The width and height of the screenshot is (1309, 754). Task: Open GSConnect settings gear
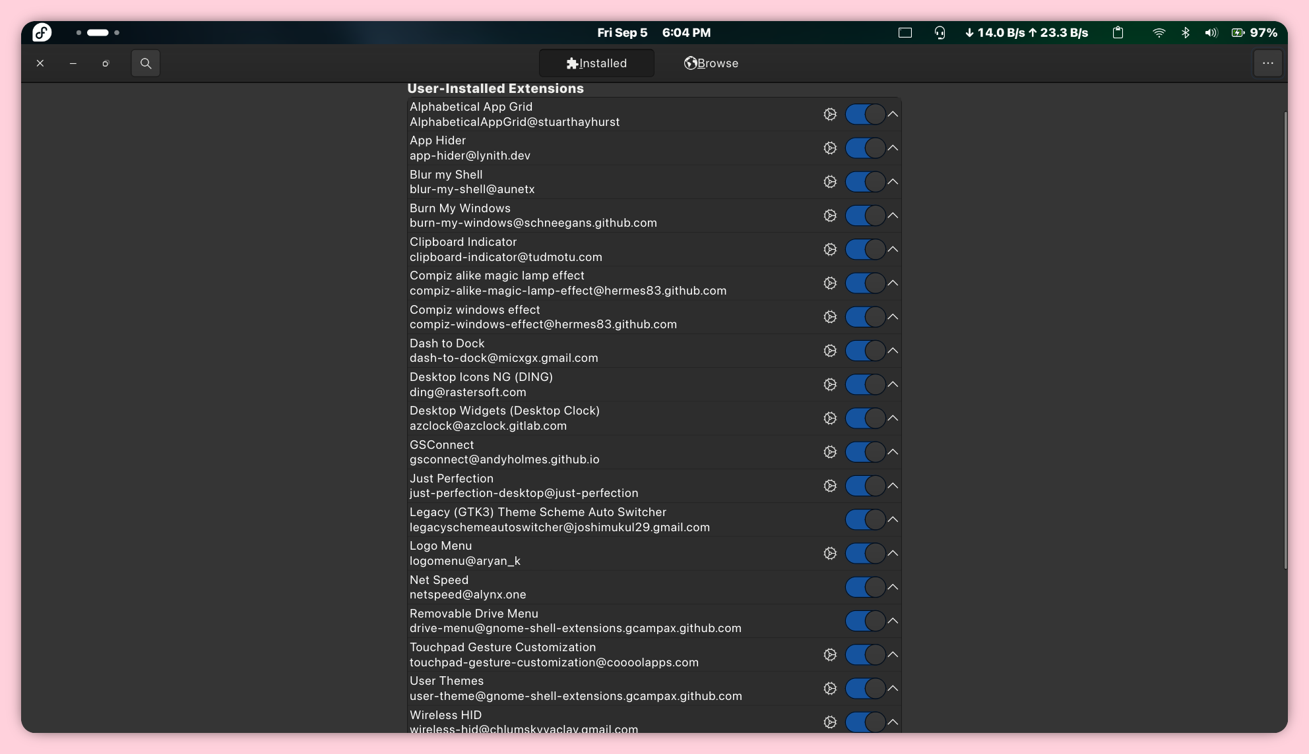[830, 452]
